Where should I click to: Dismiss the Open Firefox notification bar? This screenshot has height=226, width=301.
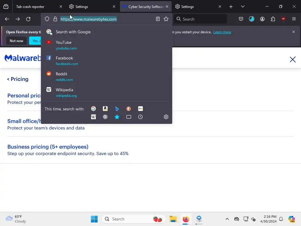[x=294, y=32]
